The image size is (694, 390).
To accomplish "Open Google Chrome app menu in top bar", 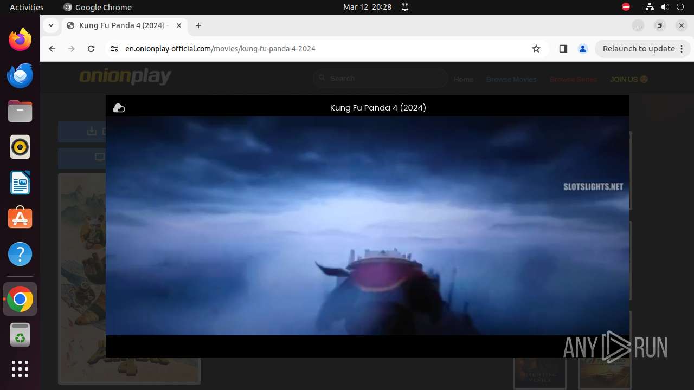I will [x=98, y=7].
